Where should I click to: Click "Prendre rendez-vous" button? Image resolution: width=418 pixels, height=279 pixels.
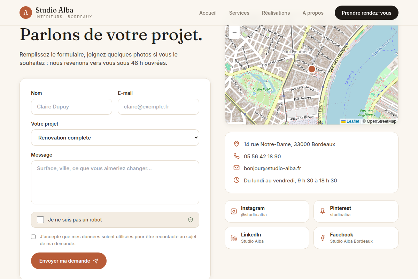pos(366,13)
